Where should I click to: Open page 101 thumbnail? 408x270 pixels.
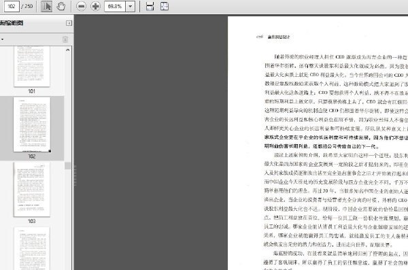32,66
